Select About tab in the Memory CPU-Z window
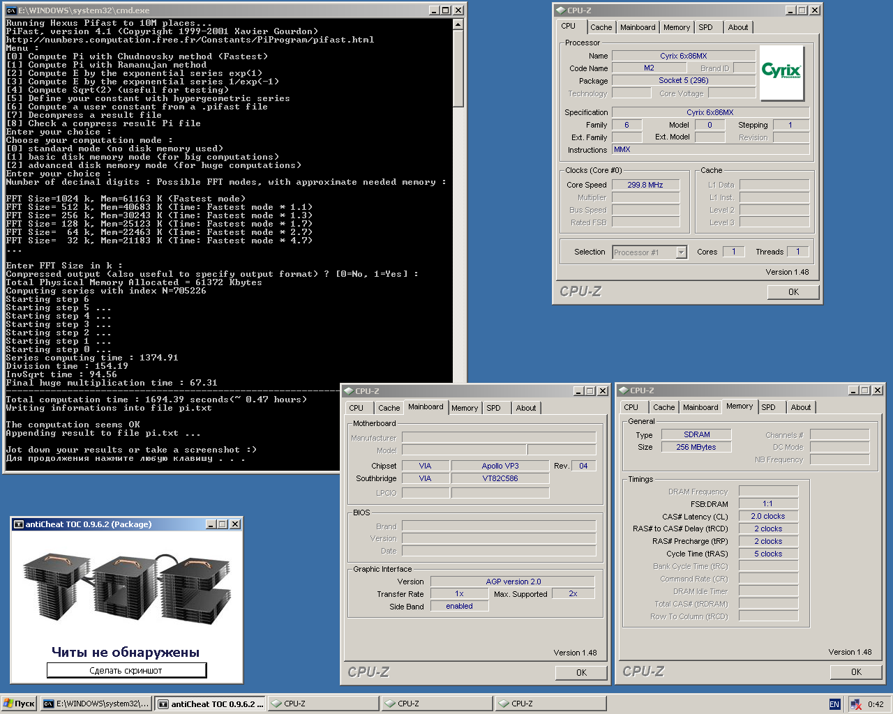Image resolution: width=893 pixels, height=714 pixels. [x=801, y=408]
